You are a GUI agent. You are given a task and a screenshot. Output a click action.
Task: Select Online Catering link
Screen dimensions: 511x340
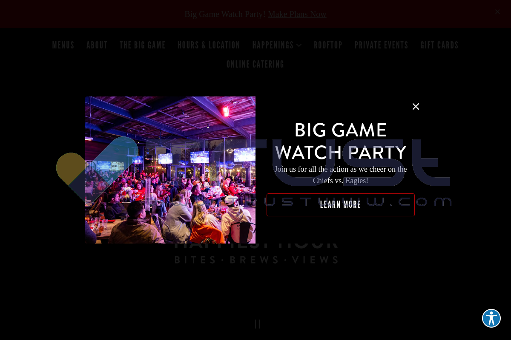coord(255,64)
